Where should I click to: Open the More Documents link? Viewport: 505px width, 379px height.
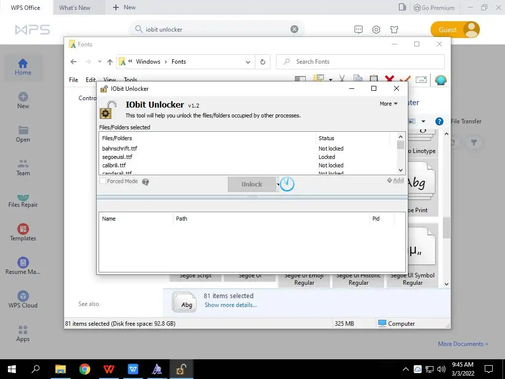463,344
